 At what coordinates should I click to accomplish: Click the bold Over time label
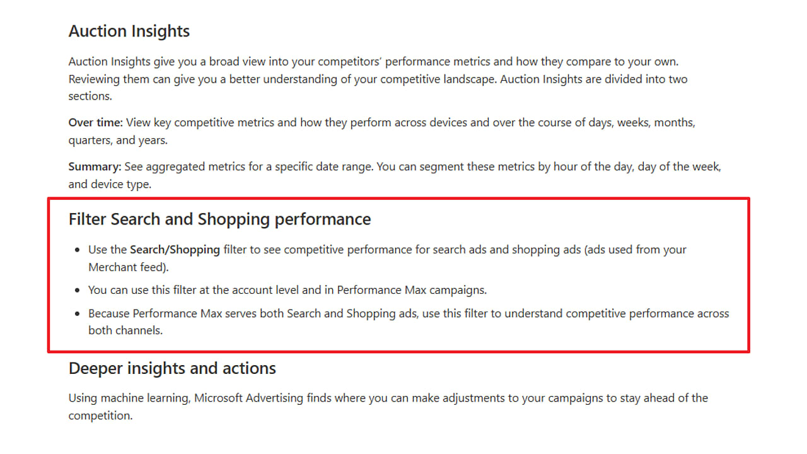pyautogui.click(x=96, y=122)
